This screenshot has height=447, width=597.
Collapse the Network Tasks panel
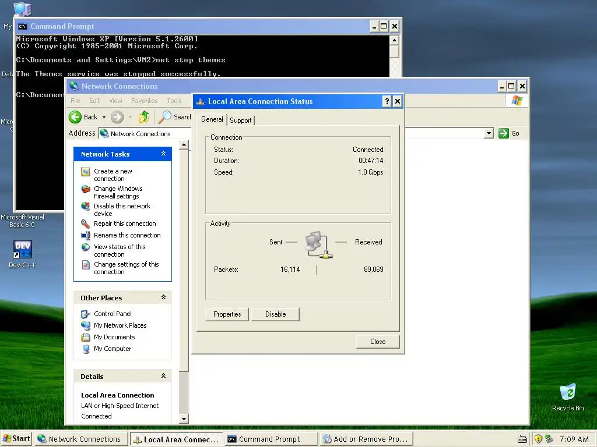pyautogui.click(x=163, y=154)
